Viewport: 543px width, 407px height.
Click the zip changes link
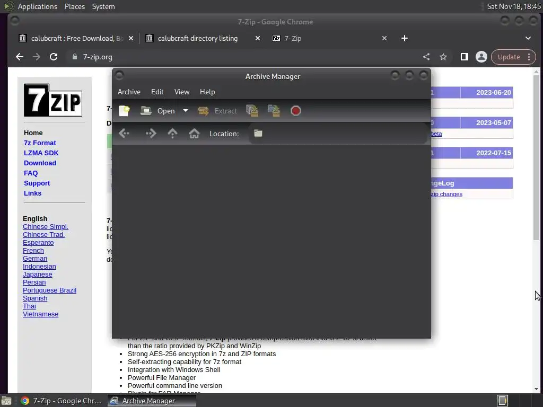pyautogui.click(x=446, y=194)
